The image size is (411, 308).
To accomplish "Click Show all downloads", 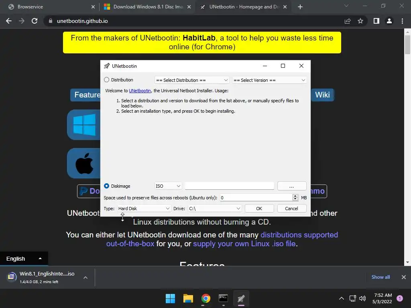I will click(x=380, y=277).
